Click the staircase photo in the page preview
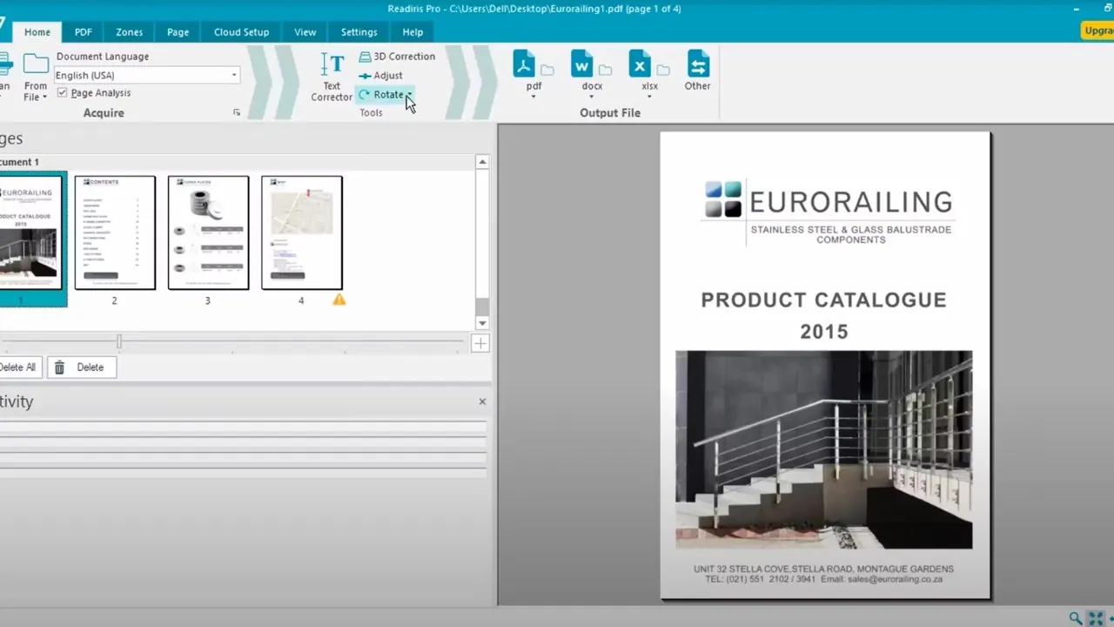 point(824,449)
